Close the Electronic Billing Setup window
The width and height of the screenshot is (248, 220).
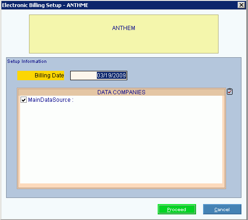pyautogui.click(x=241, y=5)
